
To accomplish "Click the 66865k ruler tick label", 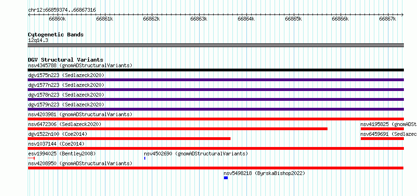I will click(293, 19).
